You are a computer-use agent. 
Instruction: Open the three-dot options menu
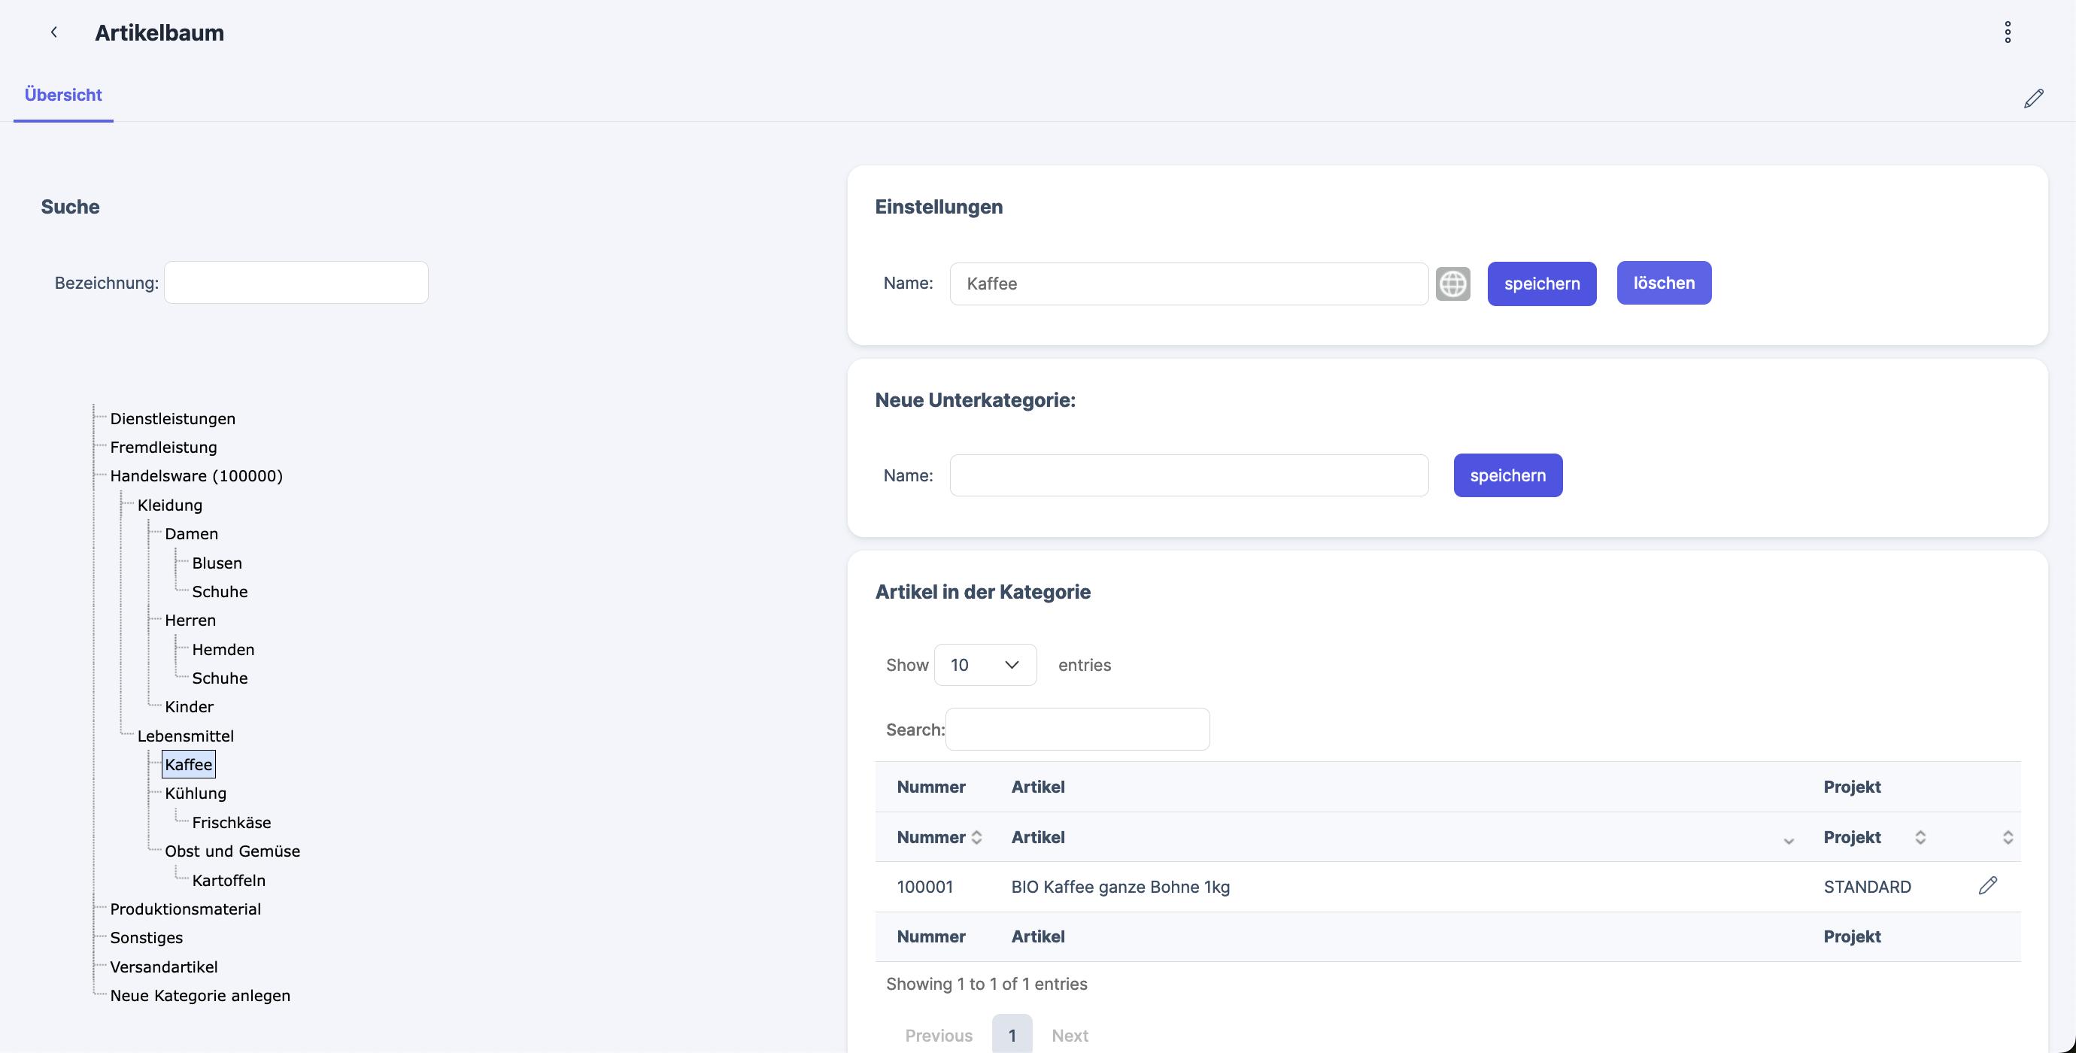(x=2008, y=32)
